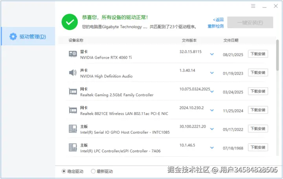Expand version dropdown for LPC Controller/eSPI Controller
This screenshot has height=179, width=283.
[212, 148]
